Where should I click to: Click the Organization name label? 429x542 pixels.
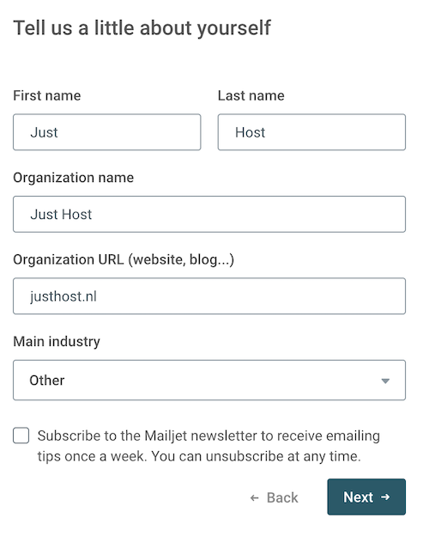73,178
